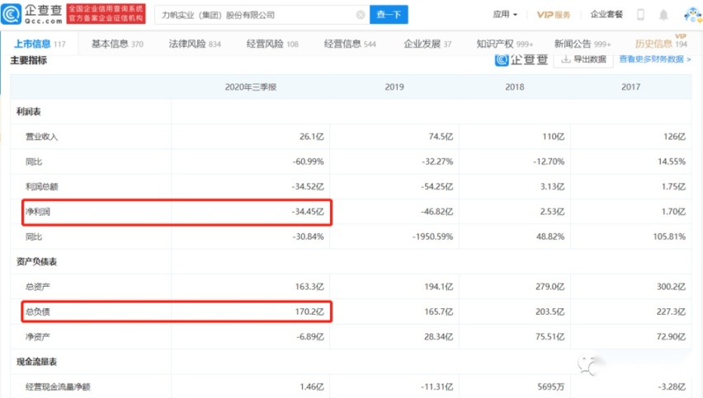Click the 查一下 search button
Screen dimensions: 703x398
(x=389, y=15)
